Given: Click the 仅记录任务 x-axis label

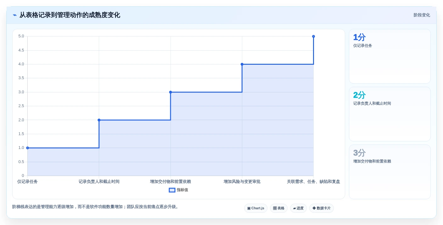Looking at the screenshot, I should (27, 182).
